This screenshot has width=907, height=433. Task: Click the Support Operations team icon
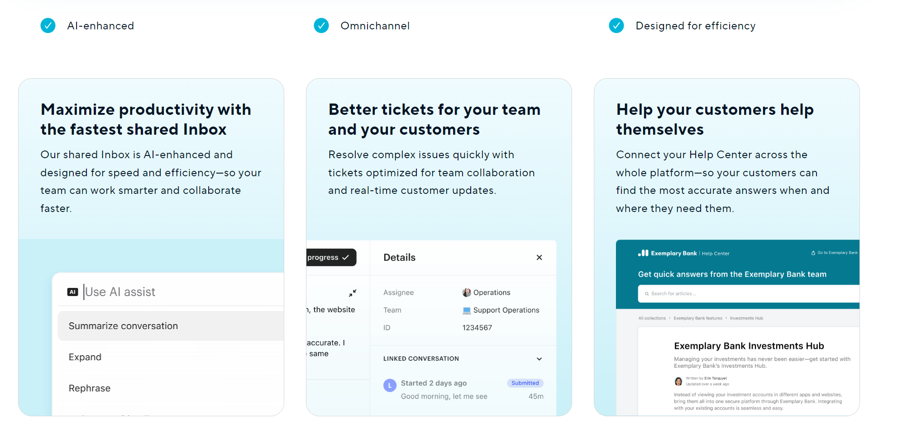click(x=467, y=310)
